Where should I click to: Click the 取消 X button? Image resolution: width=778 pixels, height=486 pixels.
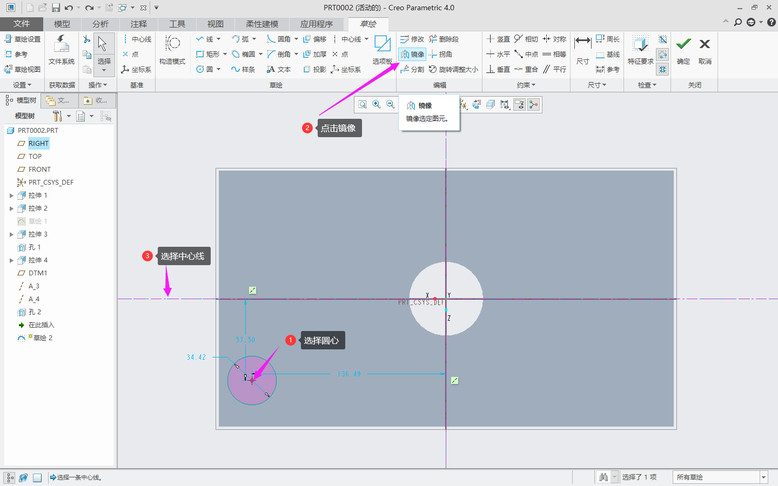pos(705,49)
